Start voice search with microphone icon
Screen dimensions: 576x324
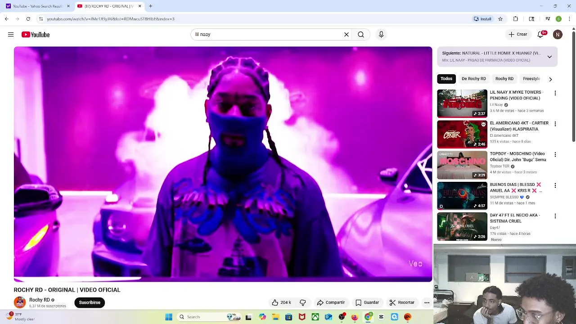pyautogui.click(x=381, y=34)
